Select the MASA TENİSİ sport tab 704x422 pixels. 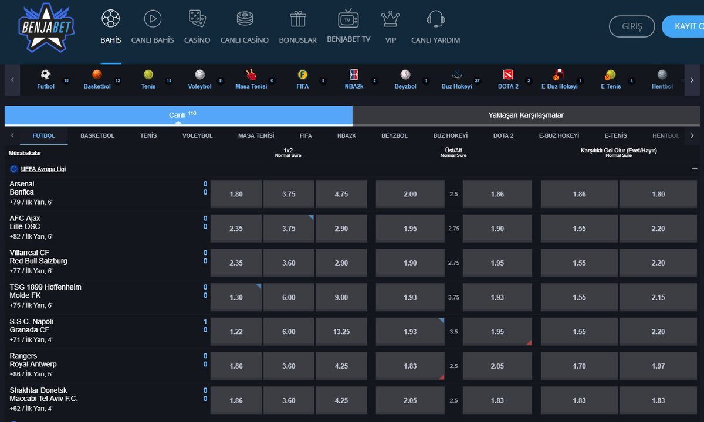pos(256,135)
